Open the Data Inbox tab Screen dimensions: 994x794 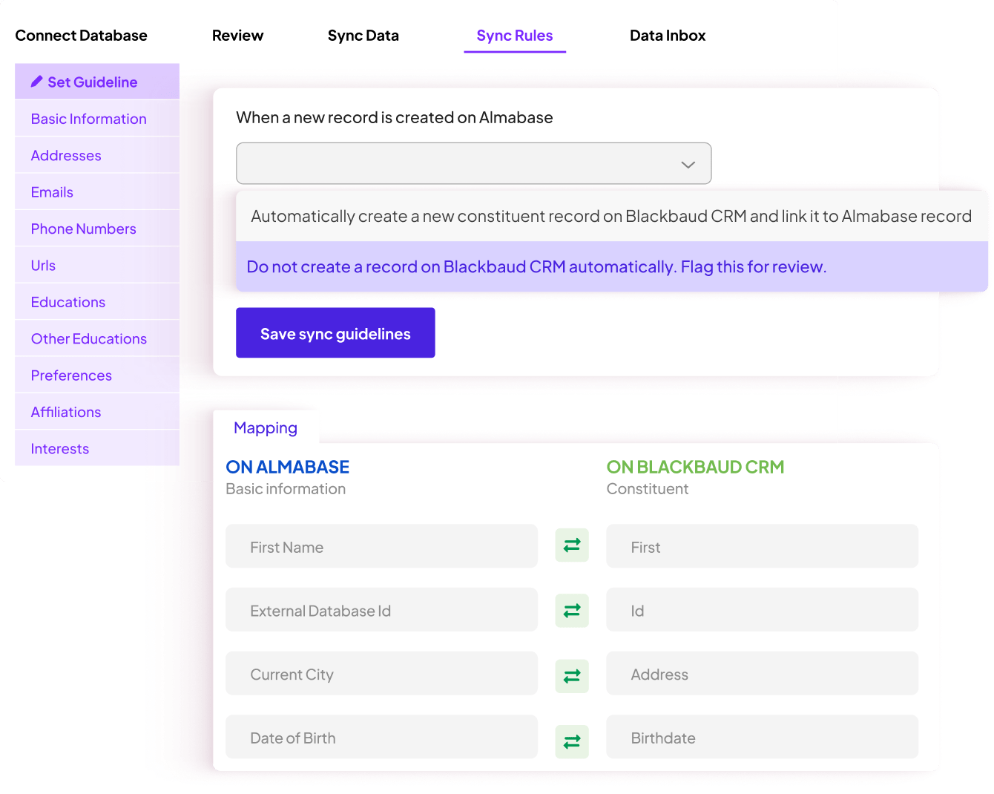668,36
